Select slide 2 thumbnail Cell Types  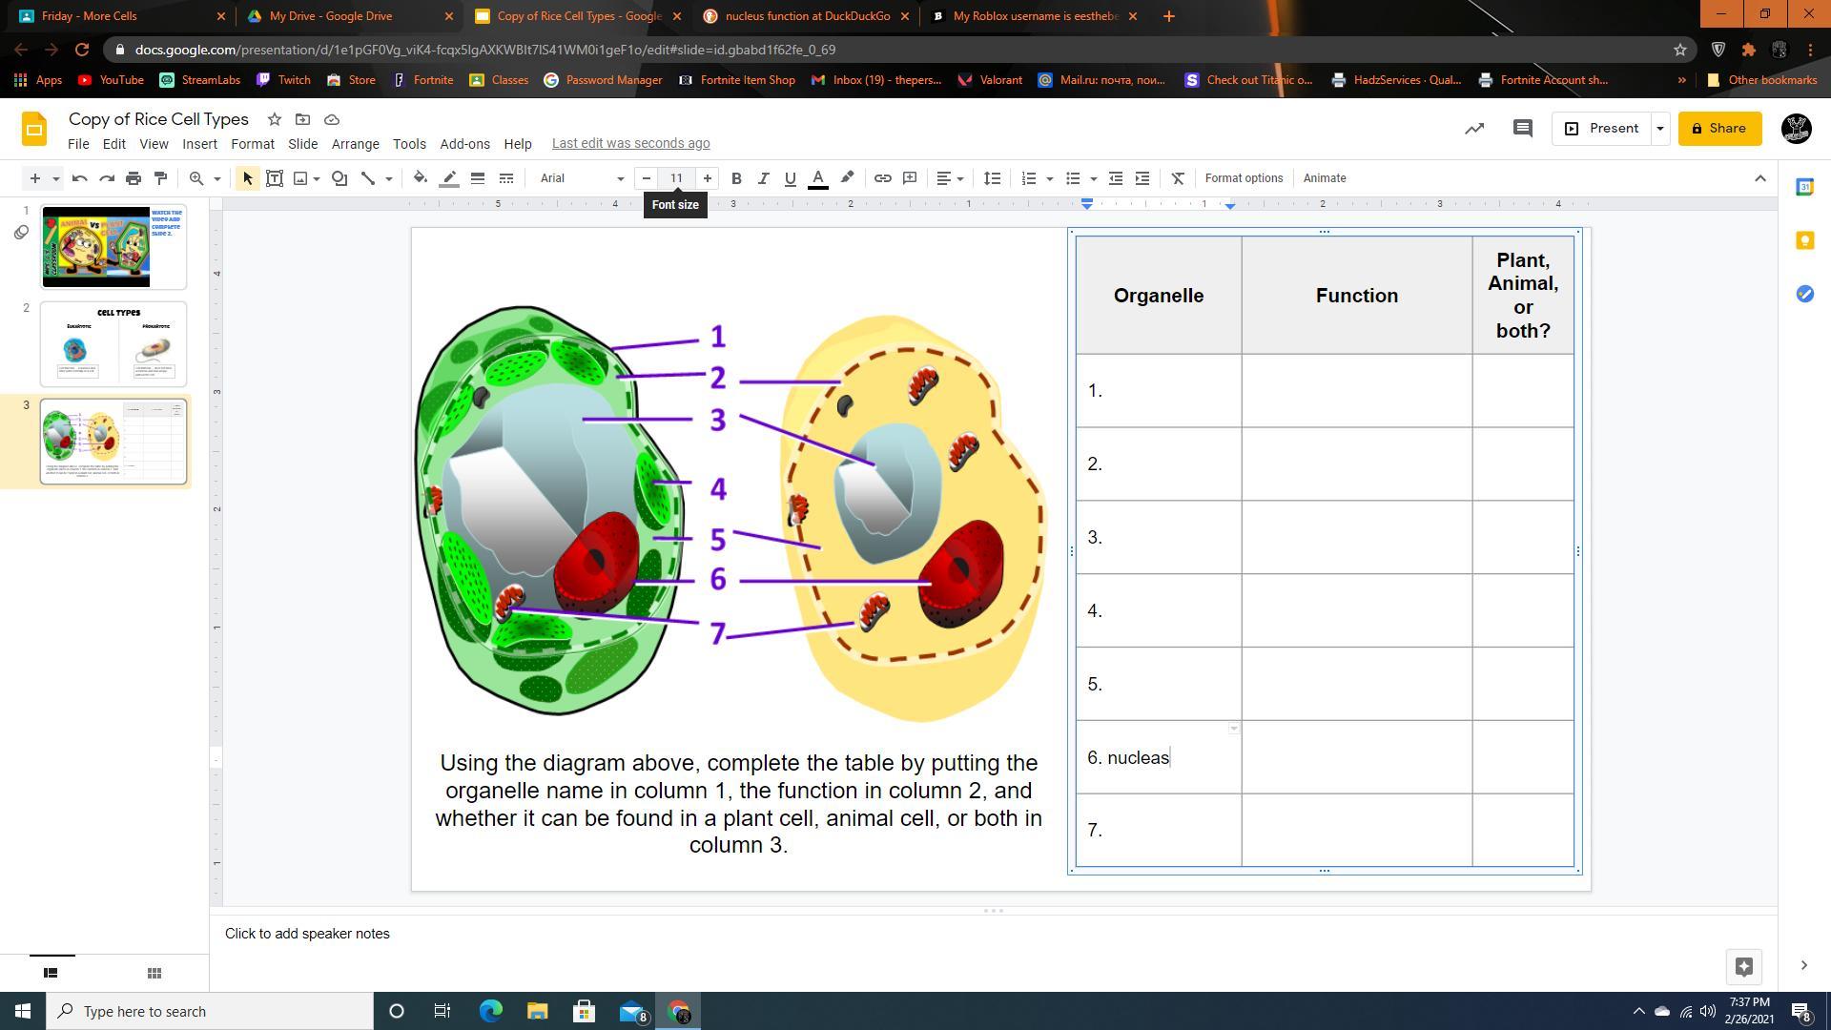click(x=113, y=344)
